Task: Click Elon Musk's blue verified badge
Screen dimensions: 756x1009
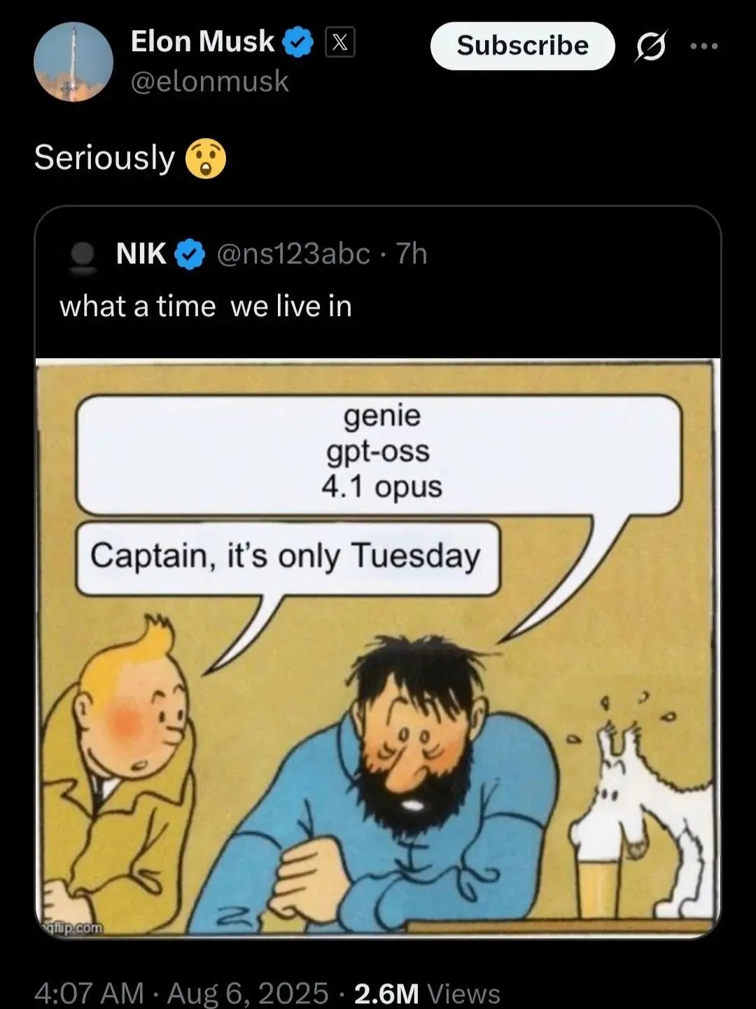Action: tap(297, 43)
